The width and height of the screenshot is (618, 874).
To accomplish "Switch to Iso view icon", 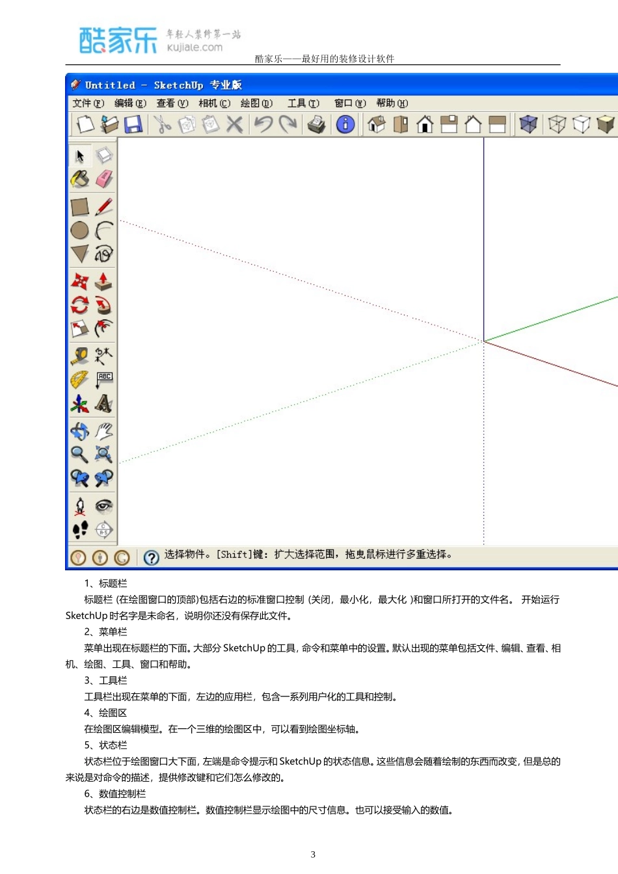I will click(x=376, y=124).
